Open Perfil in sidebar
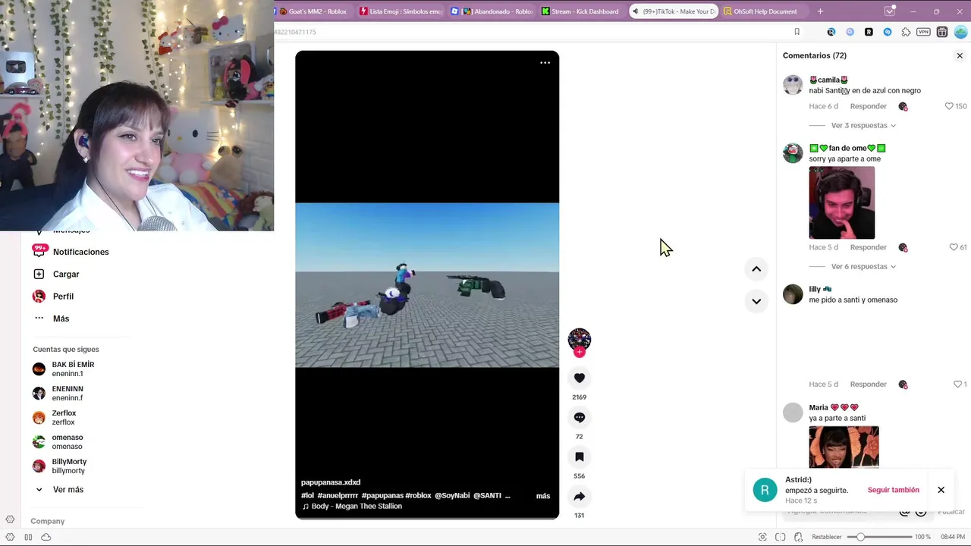 [x=63, y=297]
